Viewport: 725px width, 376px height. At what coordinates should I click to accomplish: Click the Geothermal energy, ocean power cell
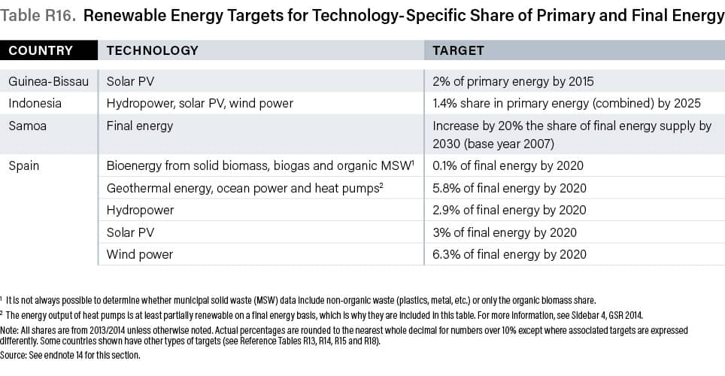(244, 188)
